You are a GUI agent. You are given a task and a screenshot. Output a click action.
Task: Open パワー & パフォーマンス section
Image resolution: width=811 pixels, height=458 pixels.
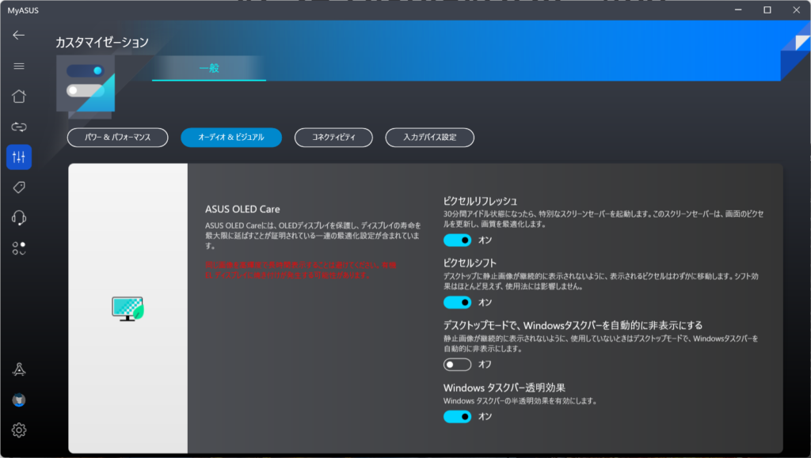tap(117, 138)
